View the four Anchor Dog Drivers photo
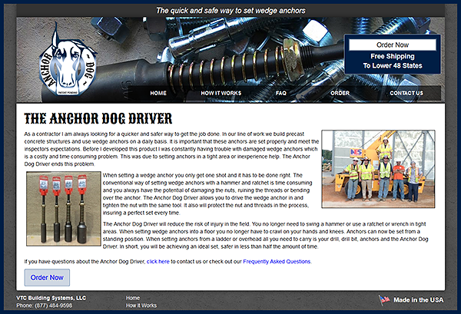461x314 pixels. 64,209
